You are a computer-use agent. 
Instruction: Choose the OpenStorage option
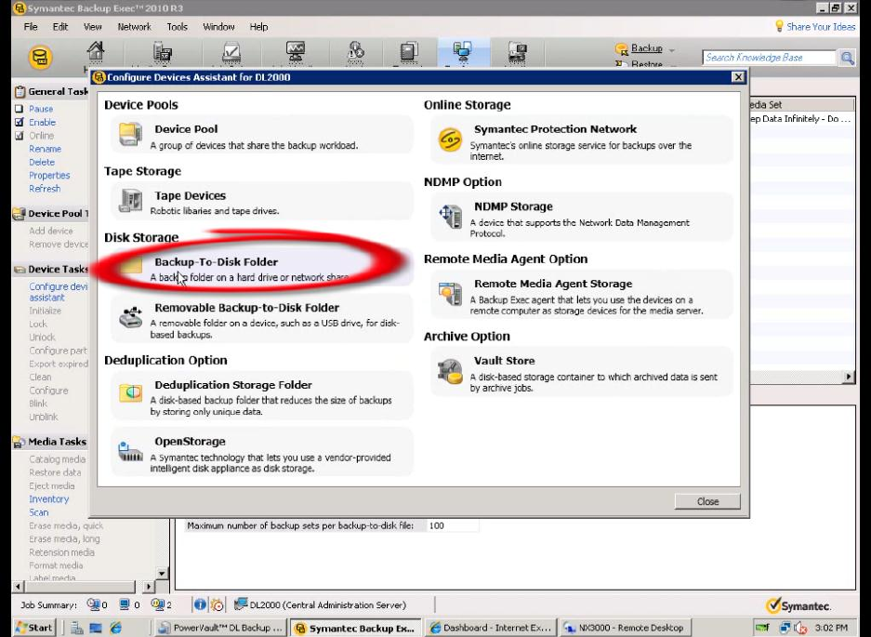click(261, 453)
